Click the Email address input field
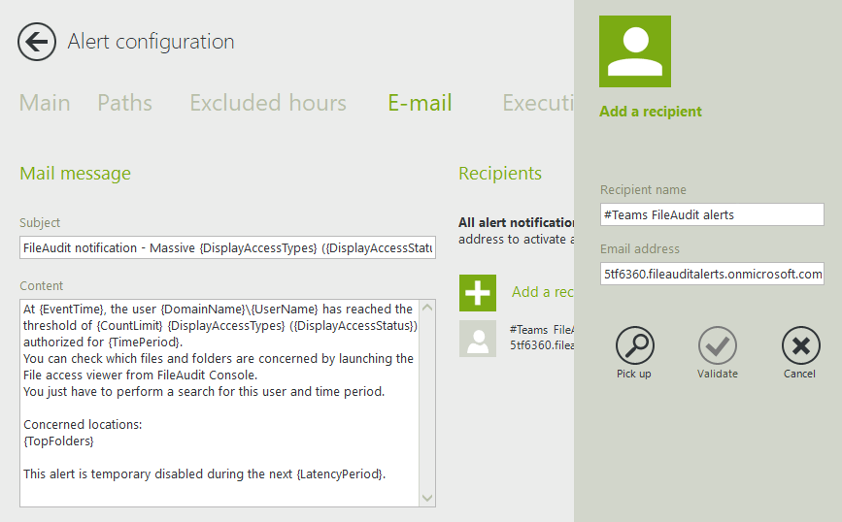Image resolution: width=842 pixels, height=522 pixels. click(711, 274)
